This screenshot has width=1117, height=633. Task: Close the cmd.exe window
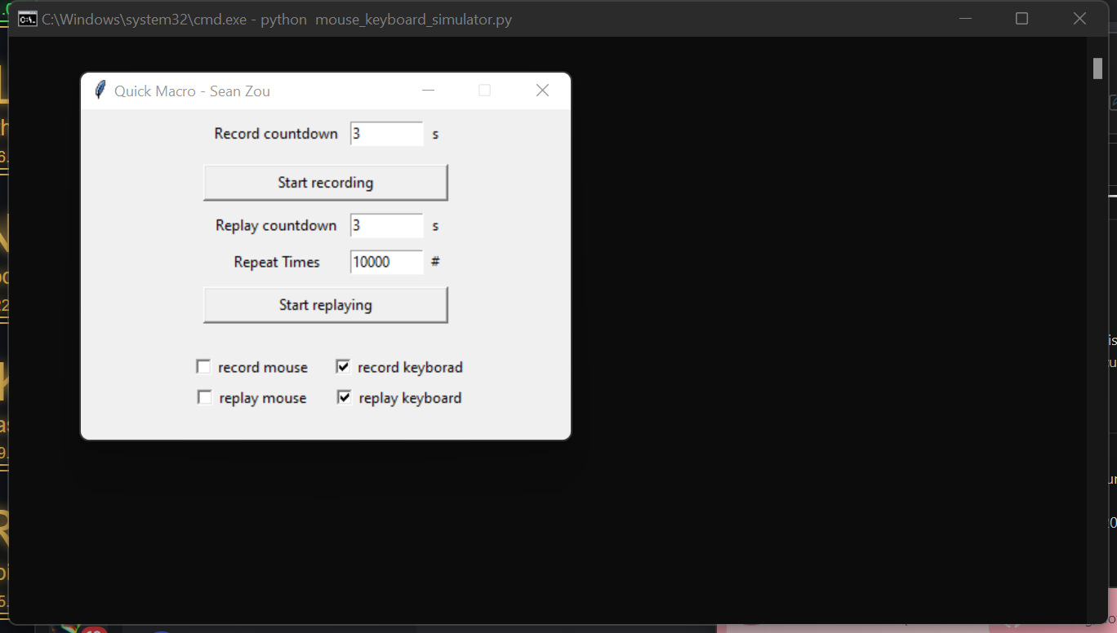pos(1079,19)
